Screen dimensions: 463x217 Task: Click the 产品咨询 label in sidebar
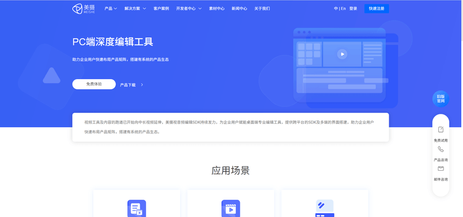coord(441,160)
